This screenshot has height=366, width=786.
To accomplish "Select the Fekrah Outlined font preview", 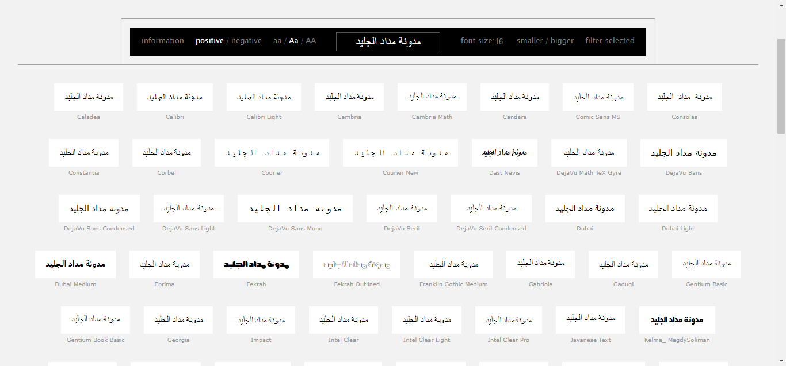I will [357, 264].
